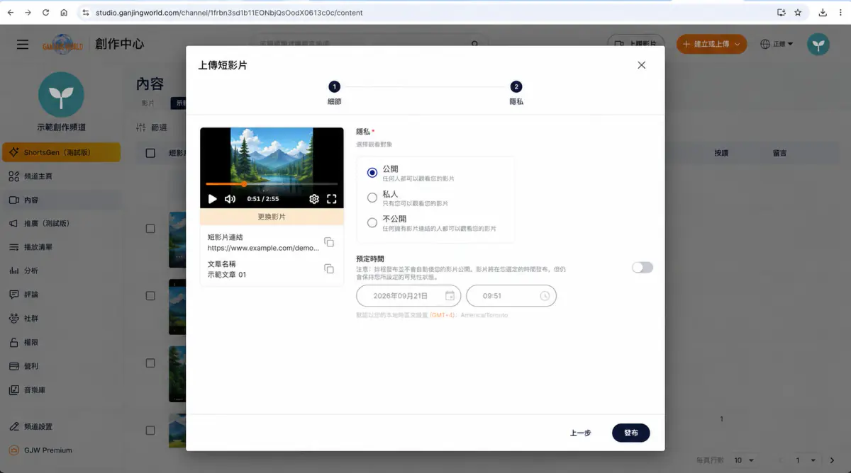Click GJW Premium sidebar icon

click(x=13, y=450)
